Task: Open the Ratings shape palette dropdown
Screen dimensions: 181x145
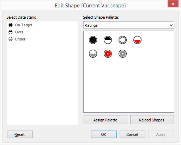Action: click(129, 25)
